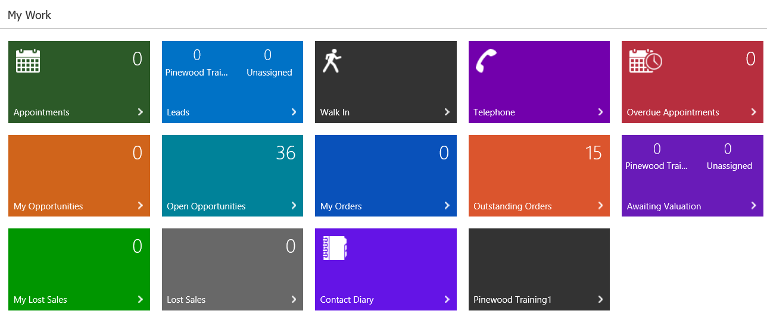The height and width of the screenshot is (320, 767).
Task: Expand the Appointments tile chevron arrow
Action: (141, 112)
